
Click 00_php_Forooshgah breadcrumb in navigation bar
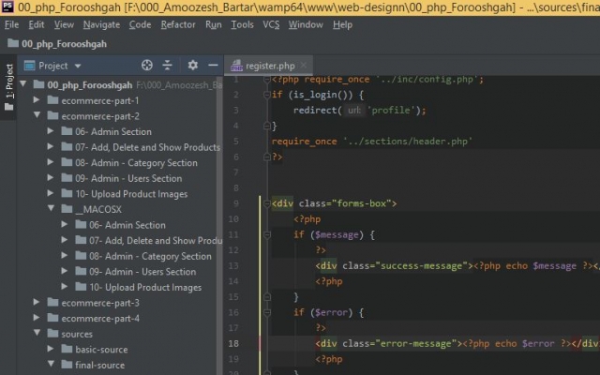tap(64, 44)
